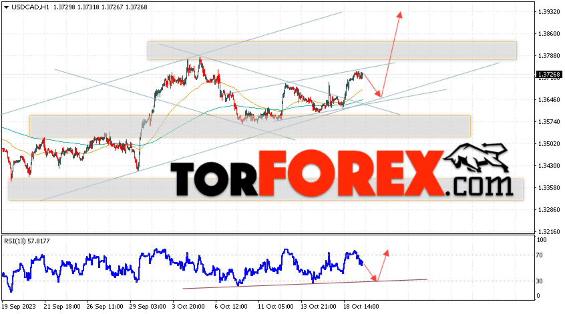The height and width of the screenshot is (314, 565).
Task: Click price axis label 1.35740
Action: [x=549, y=121]
